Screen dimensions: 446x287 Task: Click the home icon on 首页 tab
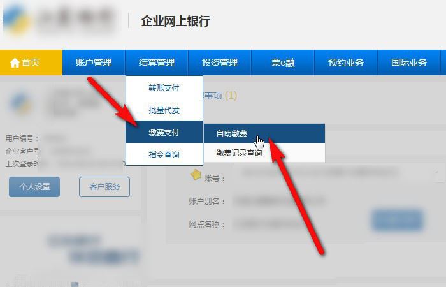pyautogui.click(x=15, y=63)
